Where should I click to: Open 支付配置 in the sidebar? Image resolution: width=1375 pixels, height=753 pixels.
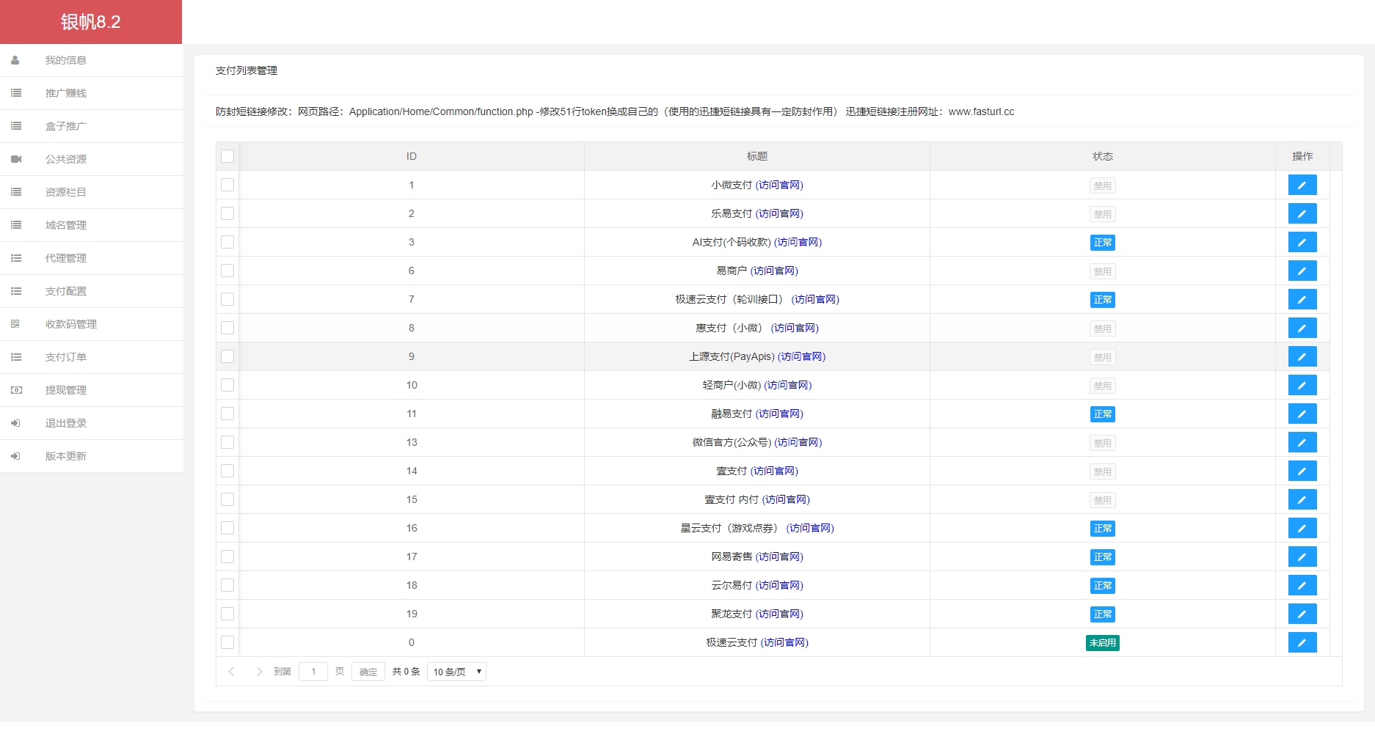66,291
